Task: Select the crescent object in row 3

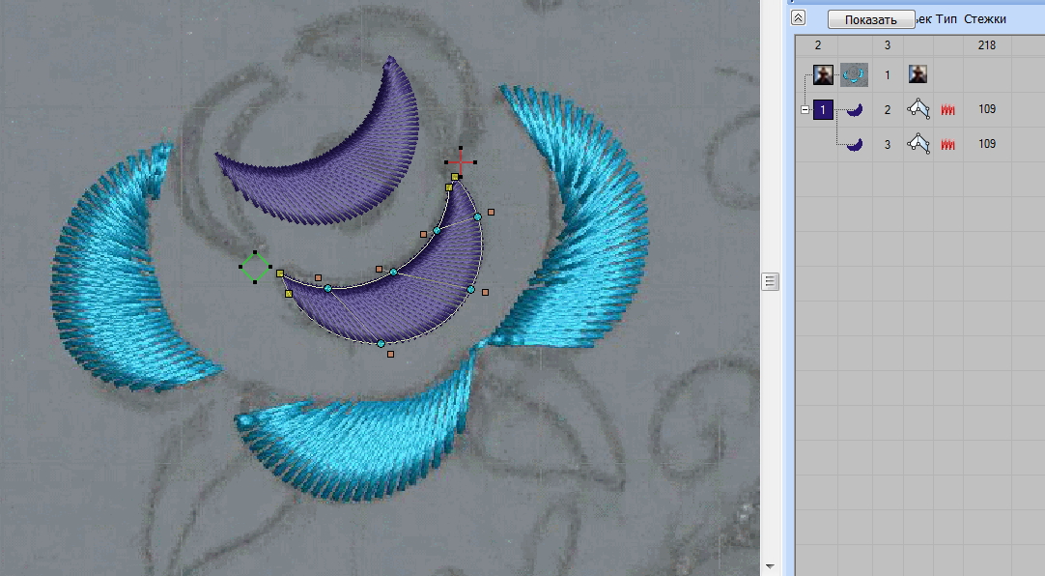Action: click(x=854, y=144)
